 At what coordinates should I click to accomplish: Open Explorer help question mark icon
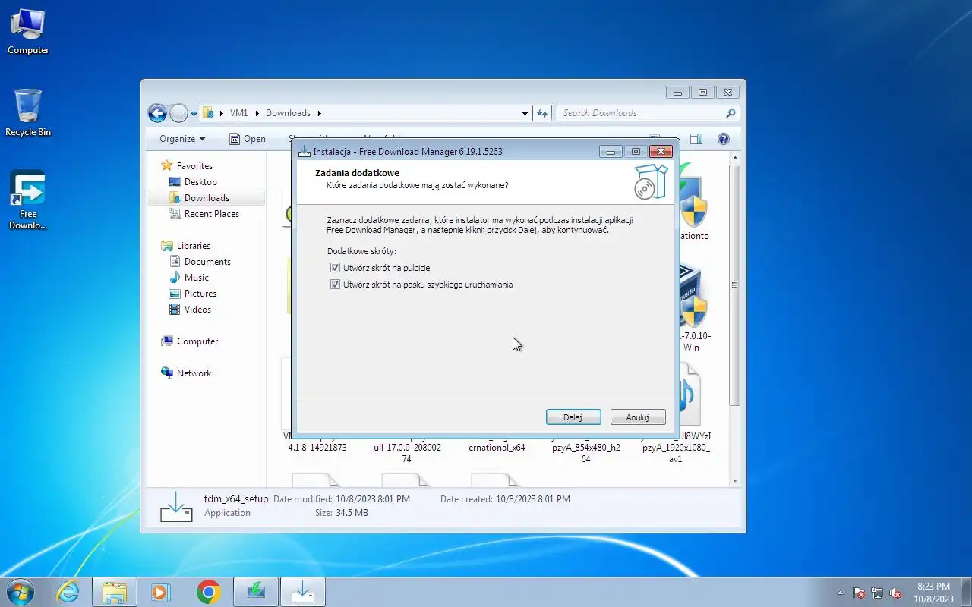click(x=724, y=139)
